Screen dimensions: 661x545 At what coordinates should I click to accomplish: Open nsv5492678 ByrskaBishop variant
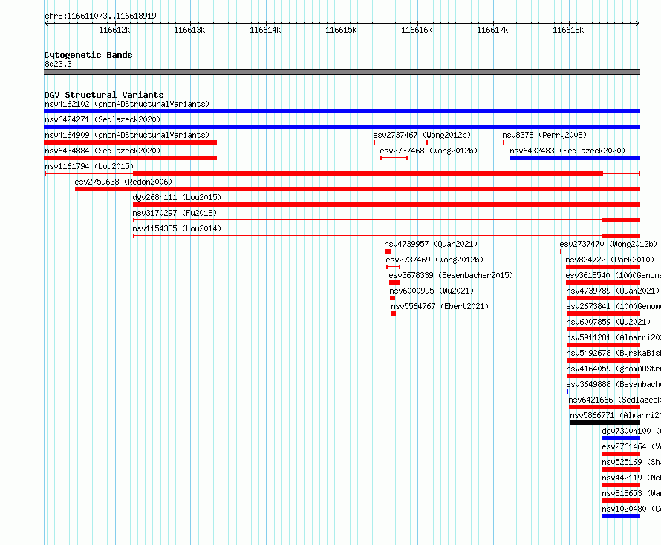tap(613, 353)
